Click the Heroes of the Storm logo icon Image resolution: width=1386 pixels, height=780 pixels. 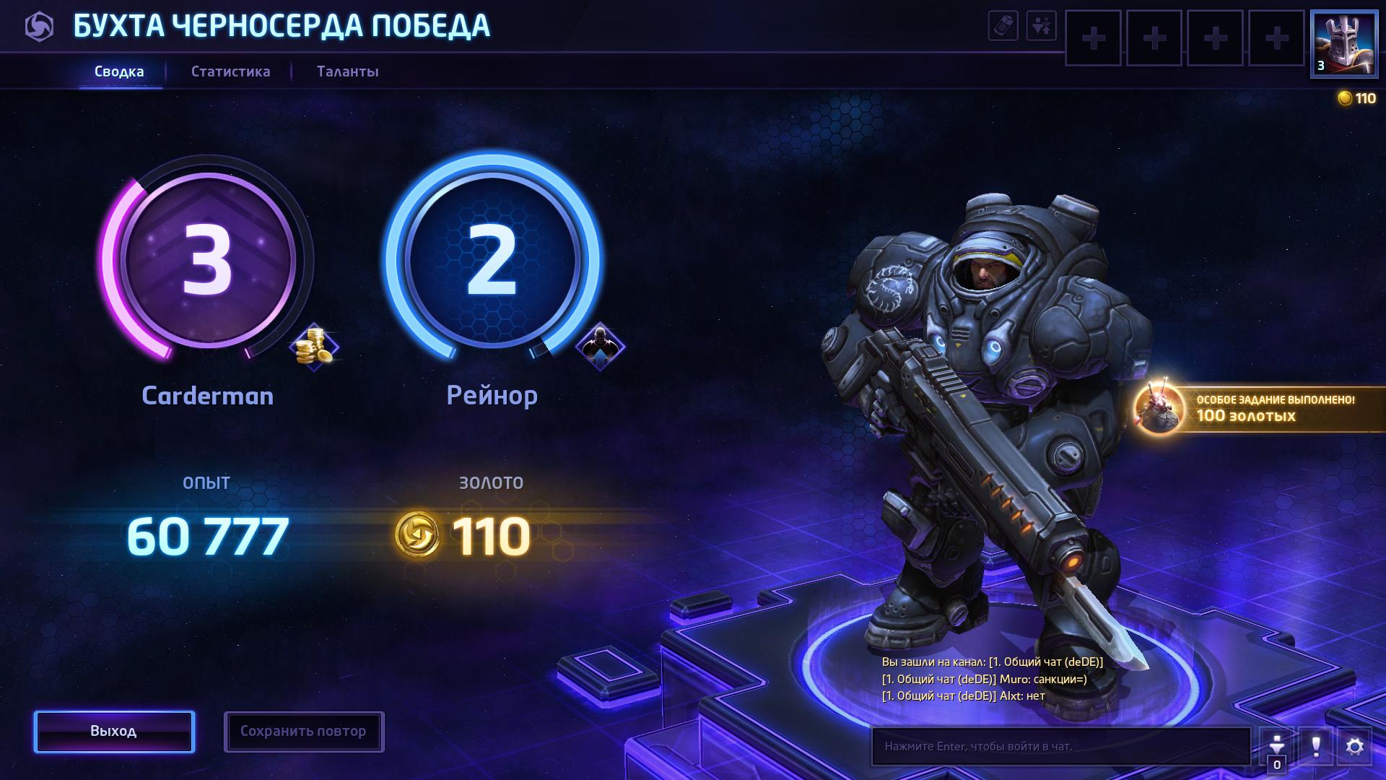[x=39, y=27]
